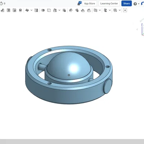Select the External thread cylinder tool
This screenshot has height=144, width=144.
(x=21, y=10)
